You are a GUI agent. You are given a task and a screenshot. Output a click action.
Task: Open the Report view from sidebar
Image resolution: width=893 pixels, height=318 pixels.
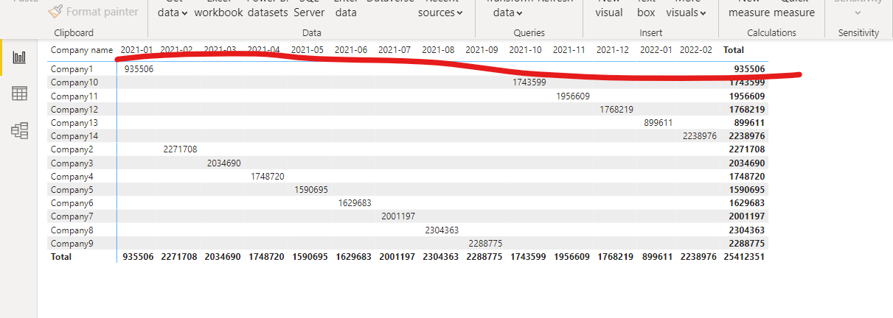click(20, 57)
